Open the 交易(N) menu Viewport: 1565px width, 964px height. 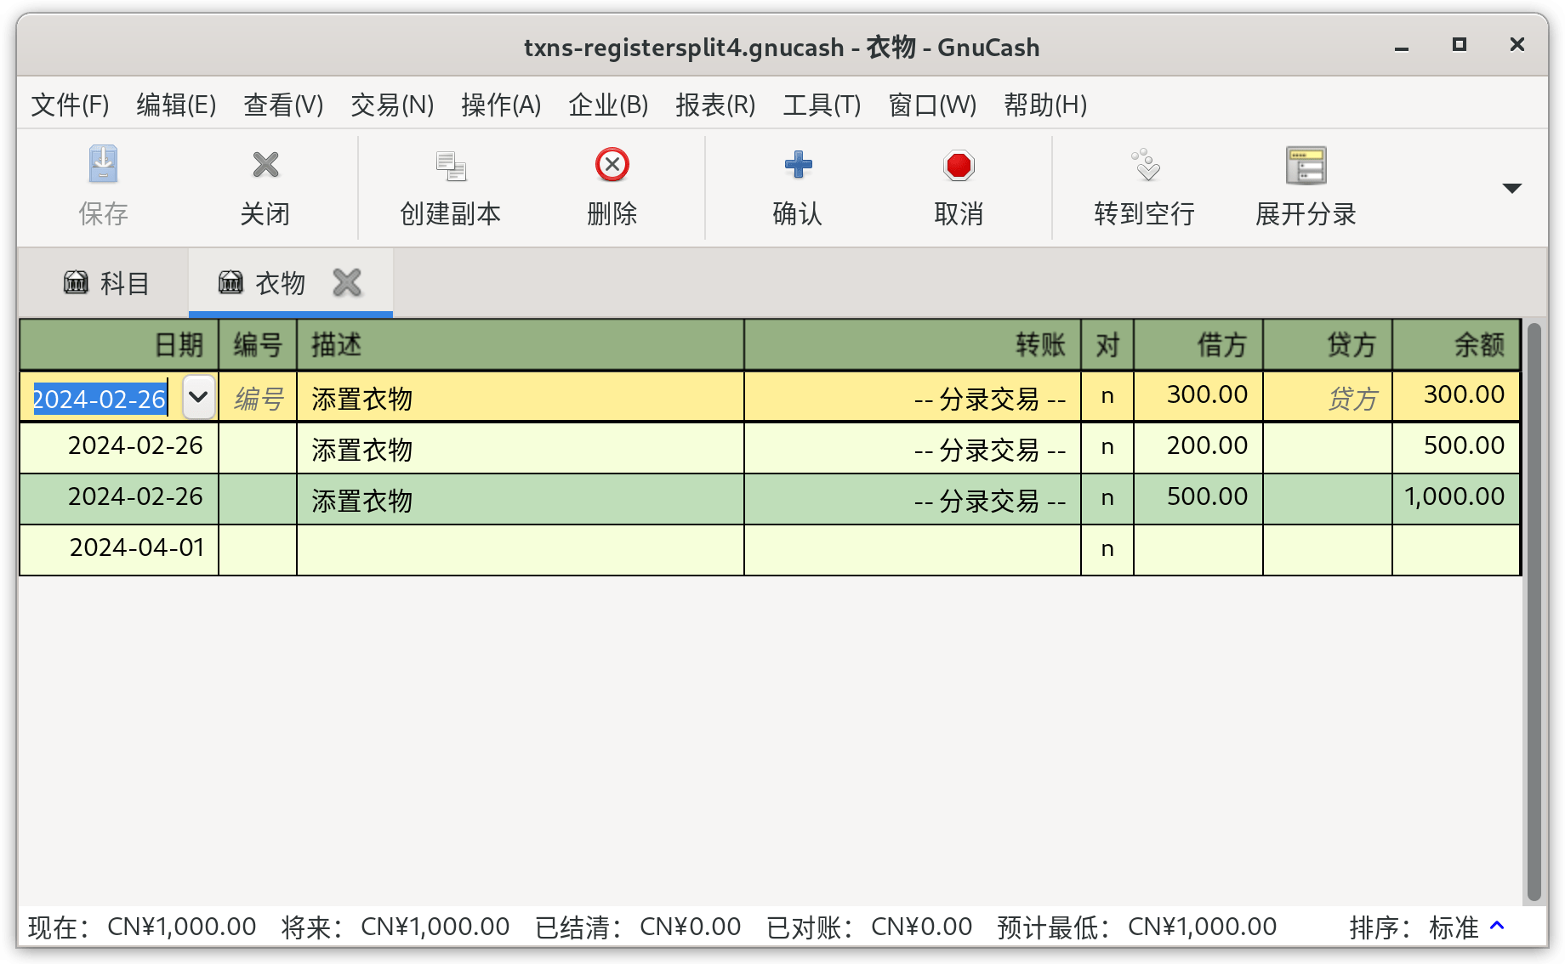coord(392,105)
